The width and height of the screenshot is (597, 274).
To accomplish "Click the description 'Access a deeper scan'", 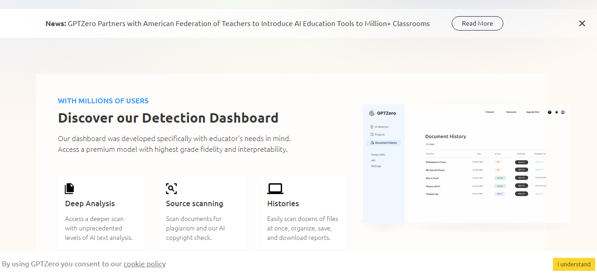I will pos(99,228).
